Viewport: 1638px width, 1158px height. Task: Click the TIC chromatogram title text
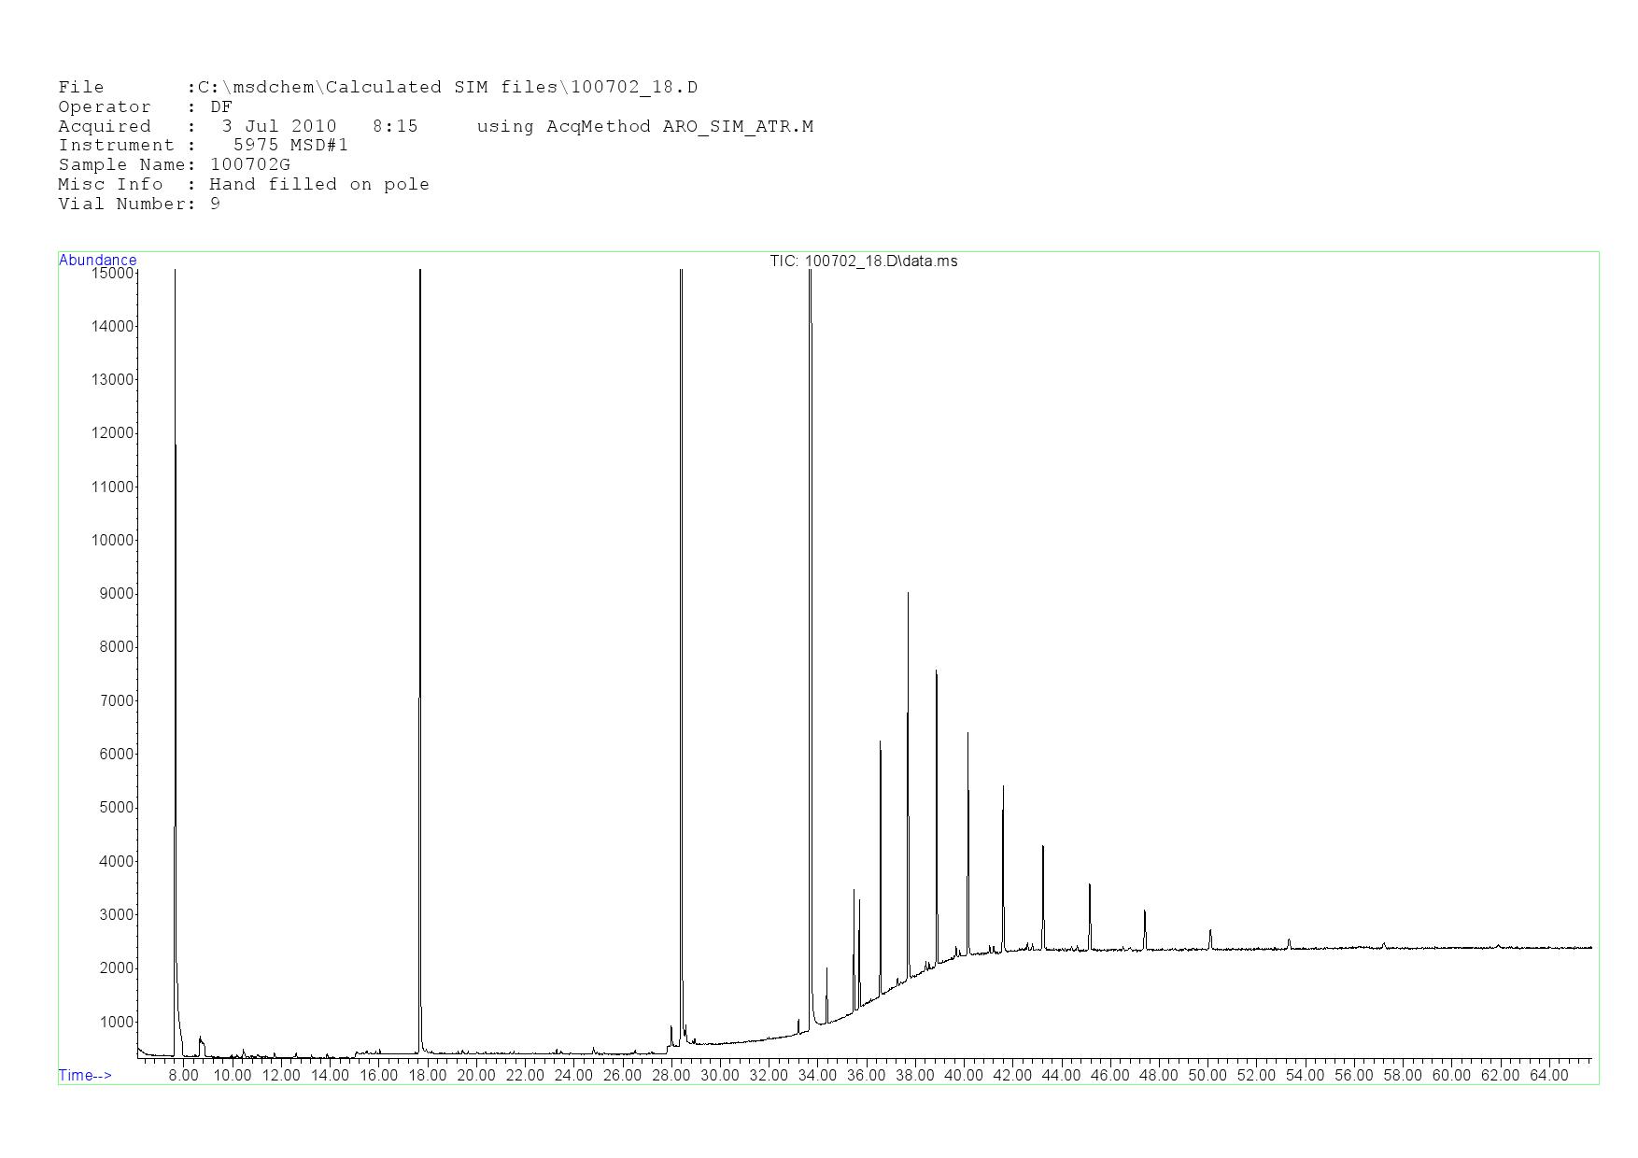[863, 261]
